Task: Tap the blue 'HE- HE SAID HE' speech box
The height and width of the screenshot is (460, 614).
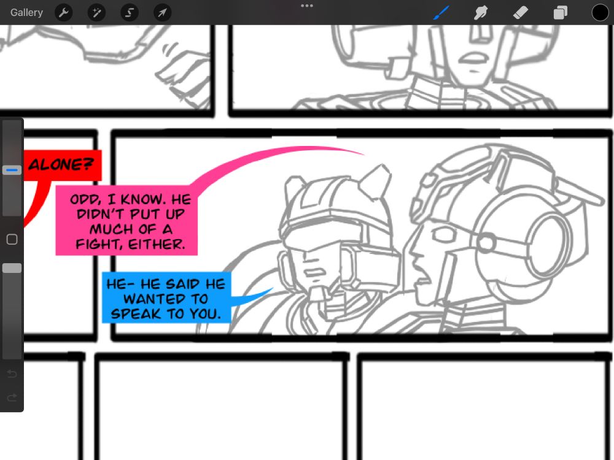Action: coord(166,297)
